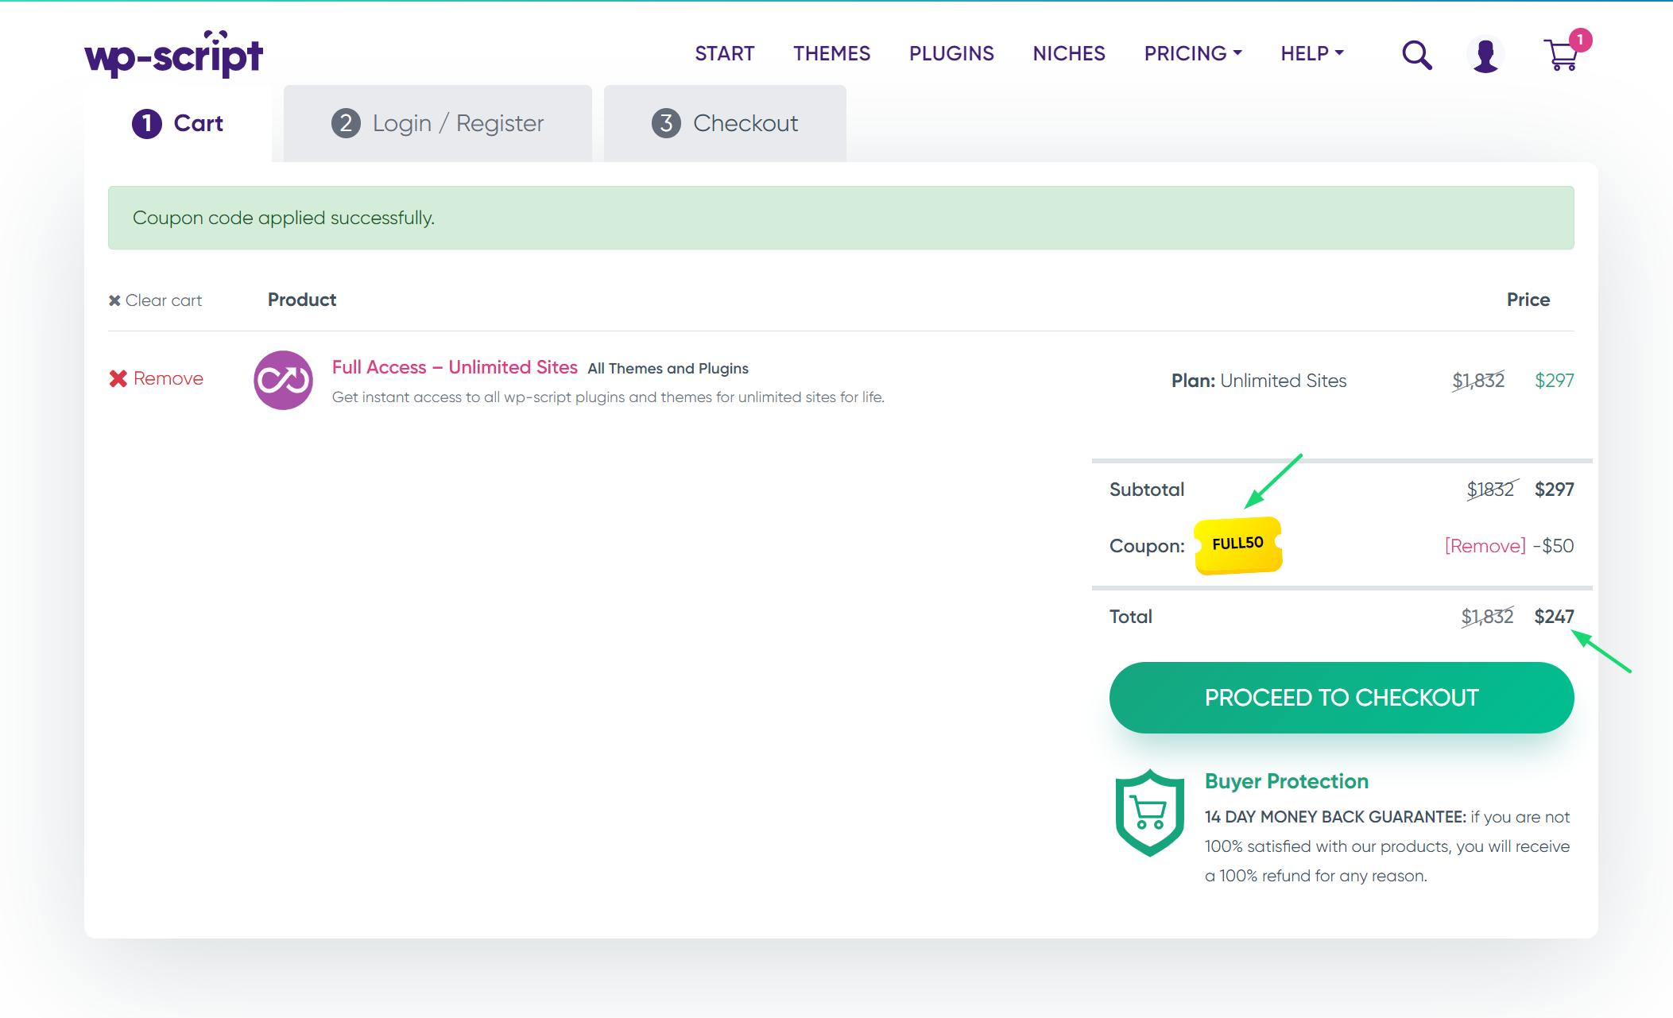Click the -$50 coupon discount value
This screenshot has width=1673, height=1018.
click(1553, 546)
